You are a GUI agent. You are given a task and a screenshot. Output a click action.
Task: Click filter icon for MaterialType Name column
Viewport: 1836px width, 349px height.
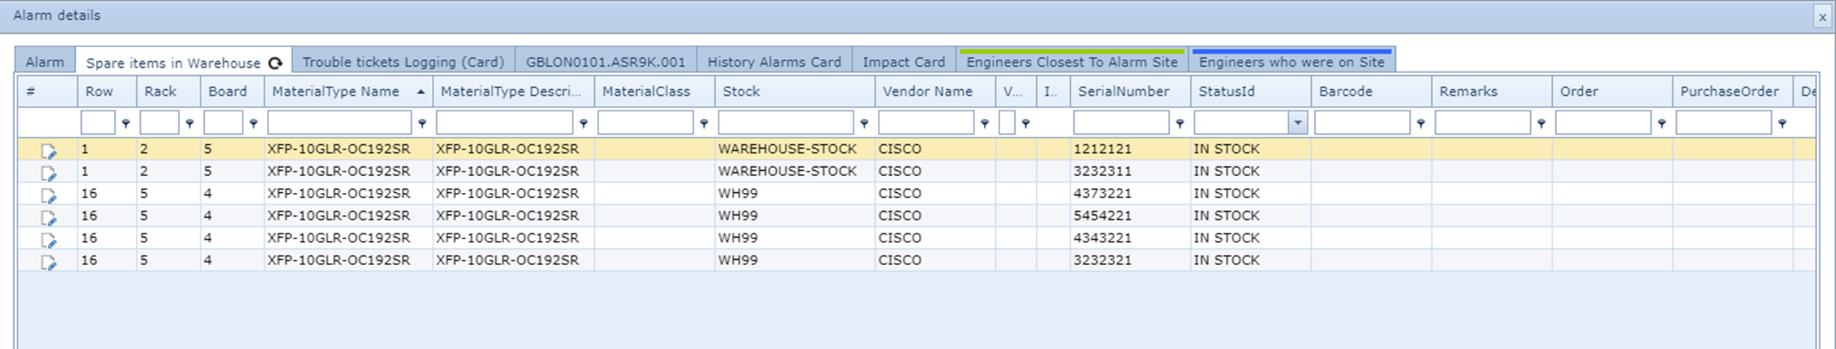point(422,124)
